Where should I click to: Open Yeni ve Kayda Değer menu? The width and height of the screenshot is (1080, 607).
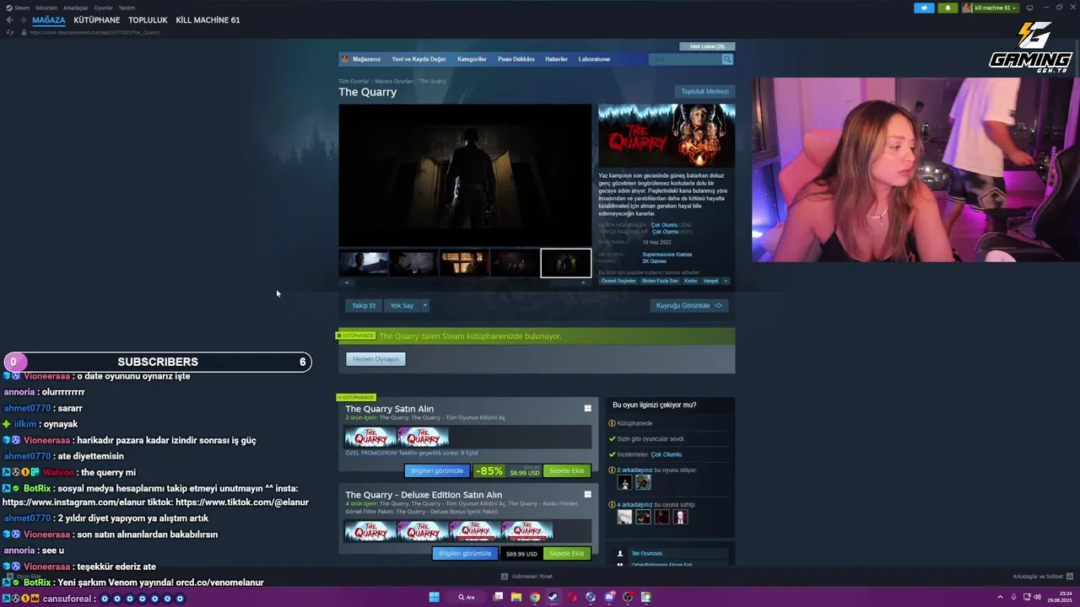(x=418, y=59)
